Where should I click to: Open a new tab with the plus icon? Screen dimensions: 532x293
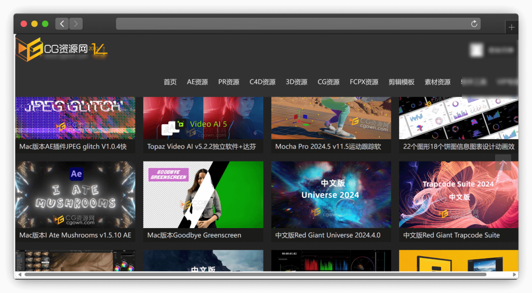pos(511,28)
